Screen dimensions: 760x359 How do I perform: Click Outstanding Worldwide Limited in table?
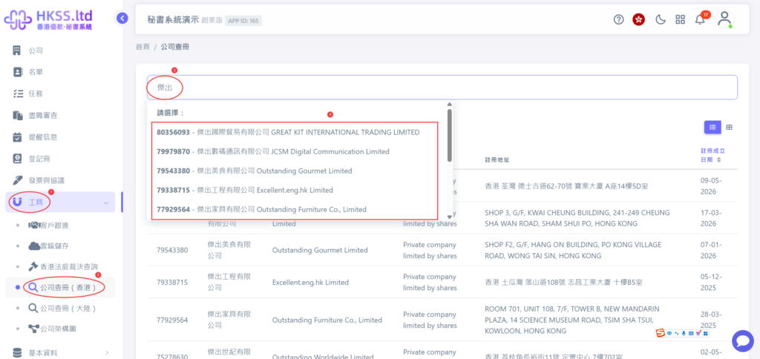323,357
